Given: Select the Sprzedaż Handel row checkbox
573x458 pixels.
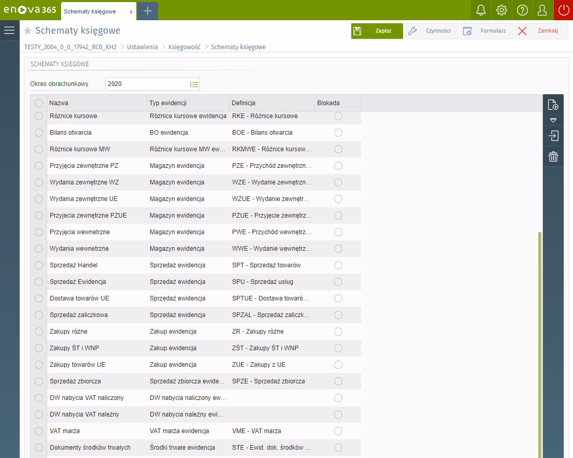Looking at the screenshot, I should [39, 265].
